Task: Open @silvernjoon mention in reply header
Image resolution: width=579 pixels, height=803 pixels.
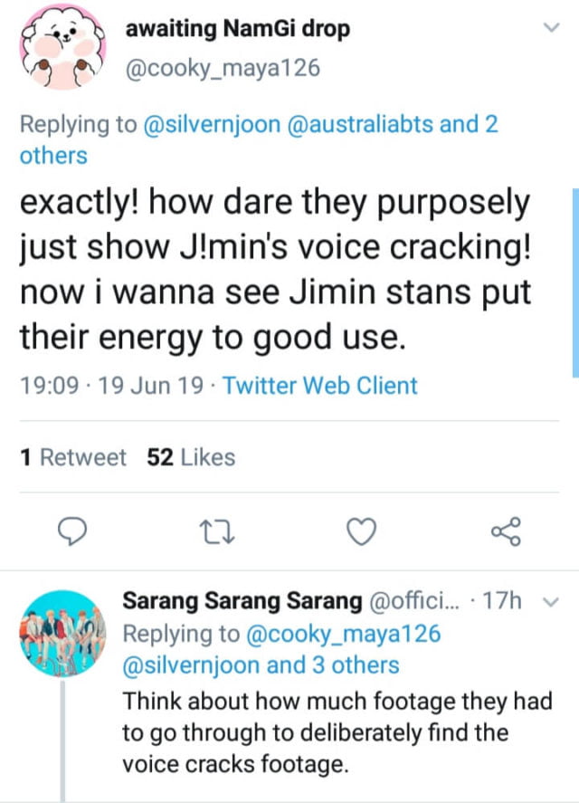Action: click(211, 124)
